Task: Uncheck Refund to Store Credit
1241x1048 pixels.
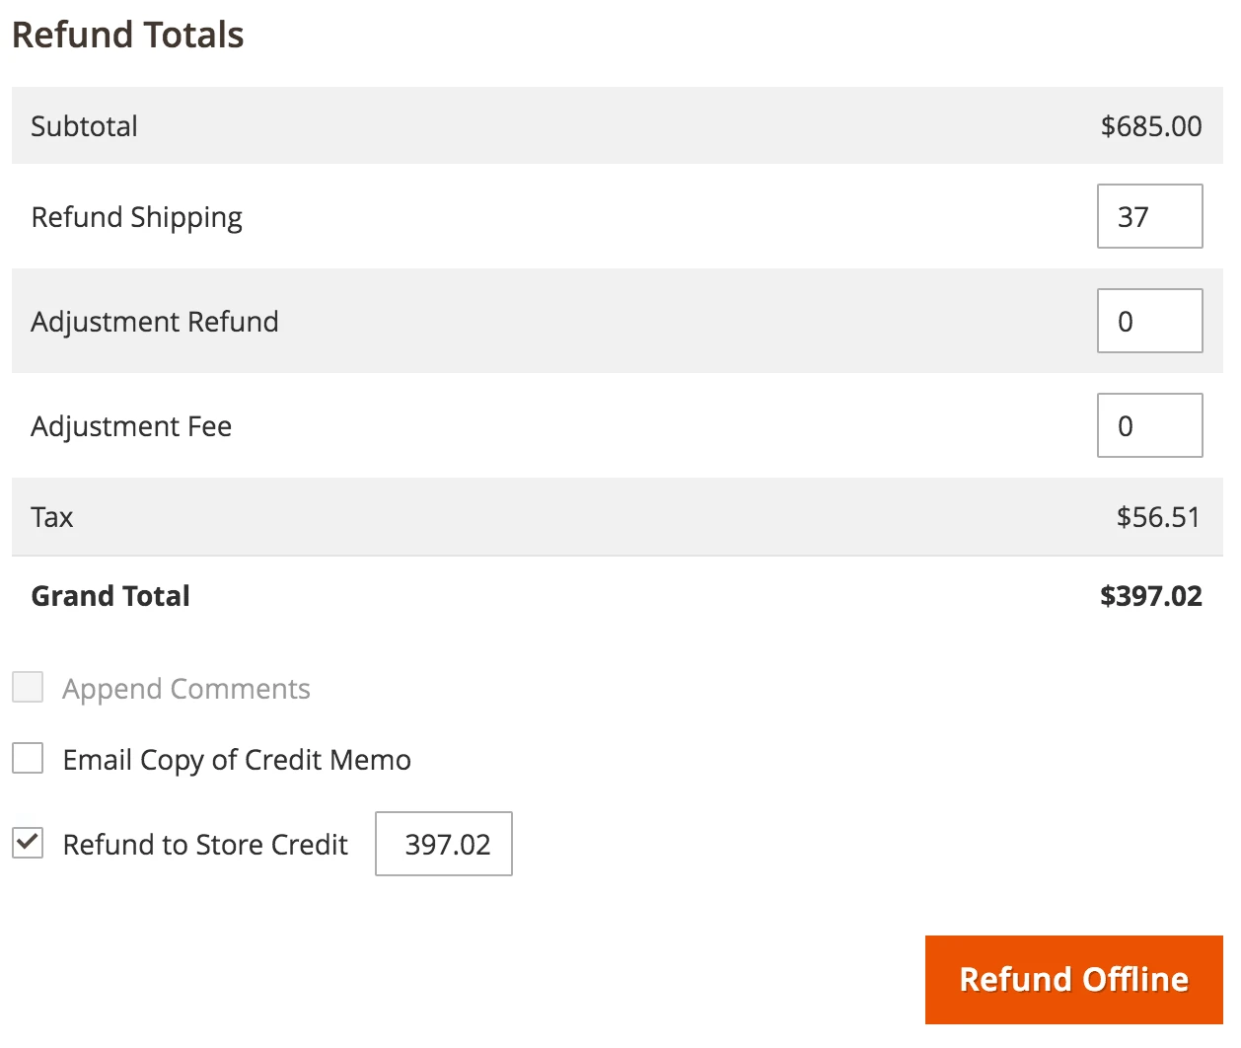Action: 28,844
